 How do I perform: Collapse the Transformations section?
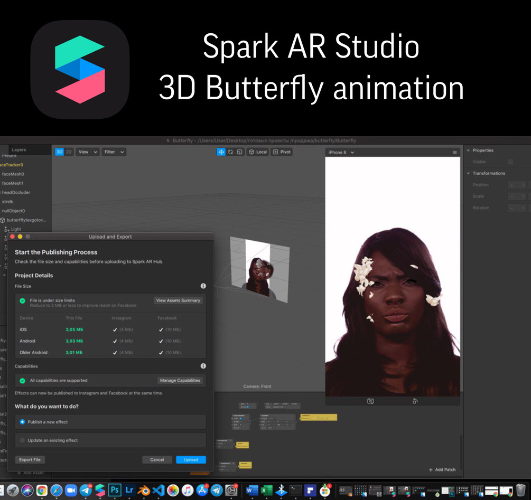(468, 173)
